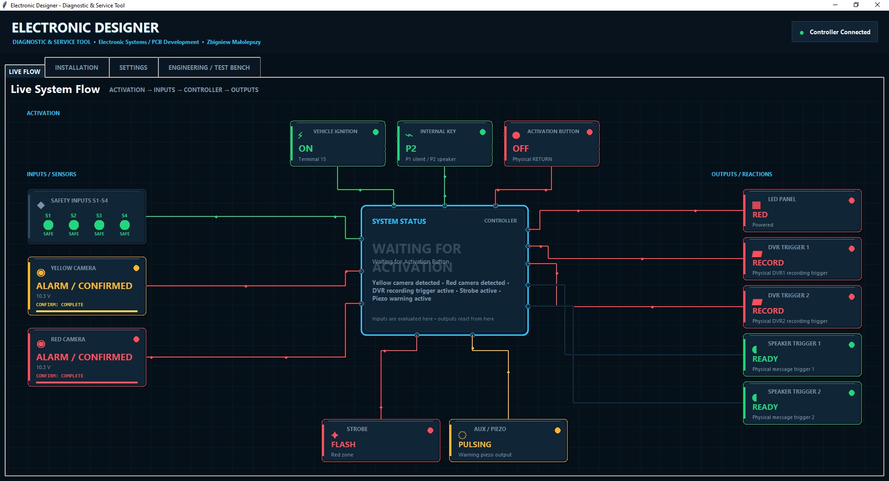Image resolution: width=889 pixels, height=481 pixels.
Task: Click the Strobe flash star icon
Action: (x=335, y=435)
